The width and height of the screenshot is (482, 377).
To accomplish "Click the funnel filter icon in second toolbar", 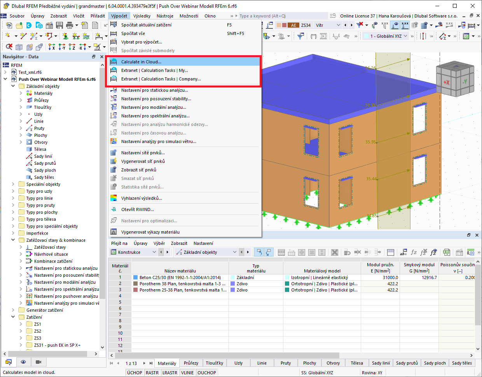I will 300,36.
